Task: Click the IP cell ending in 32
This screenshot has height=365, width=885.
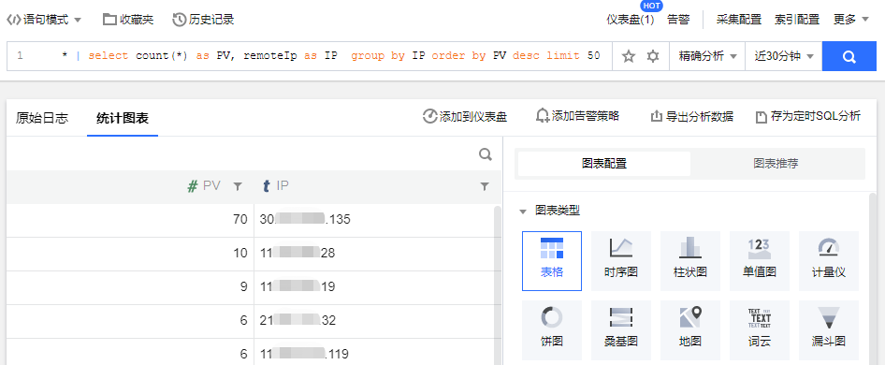Action: [x=374, y=321]
